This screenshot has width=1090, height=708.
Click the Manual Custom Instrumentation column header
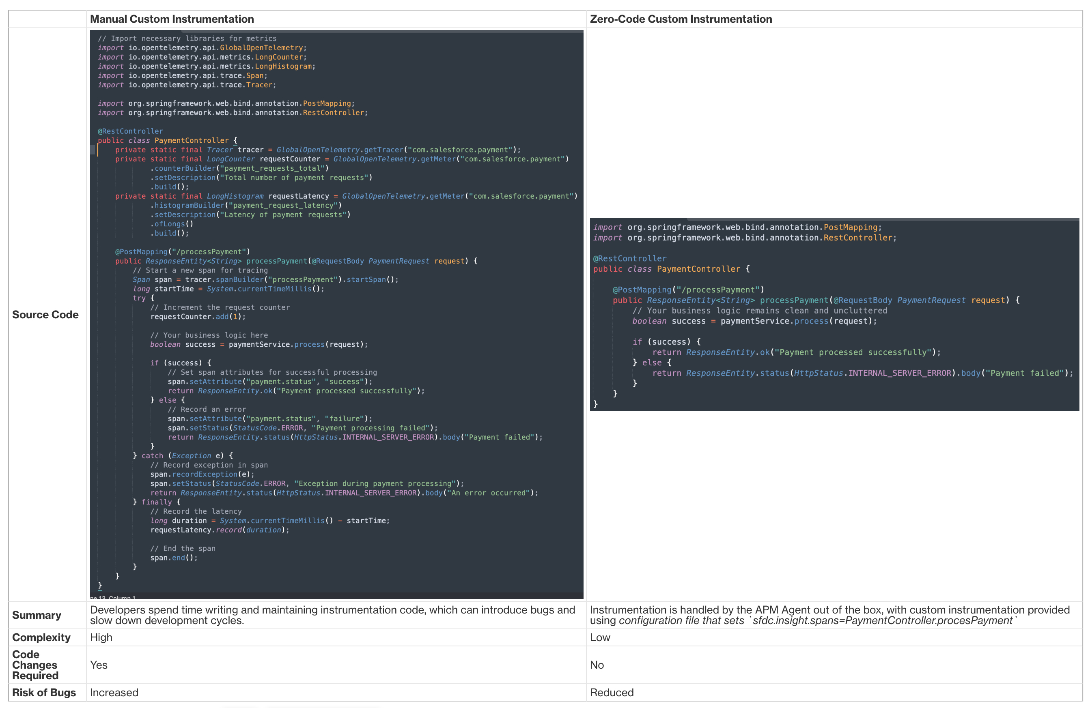pyautogui.click(x=171, y=19)
